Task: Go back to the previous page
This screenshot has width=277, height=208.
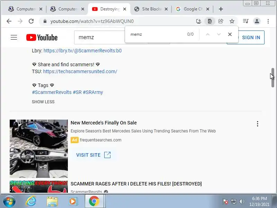Action: pyautogui.click(x=9, y=21)
